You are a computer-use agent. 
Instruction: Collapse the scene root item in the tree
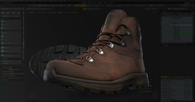pos(169,18)
